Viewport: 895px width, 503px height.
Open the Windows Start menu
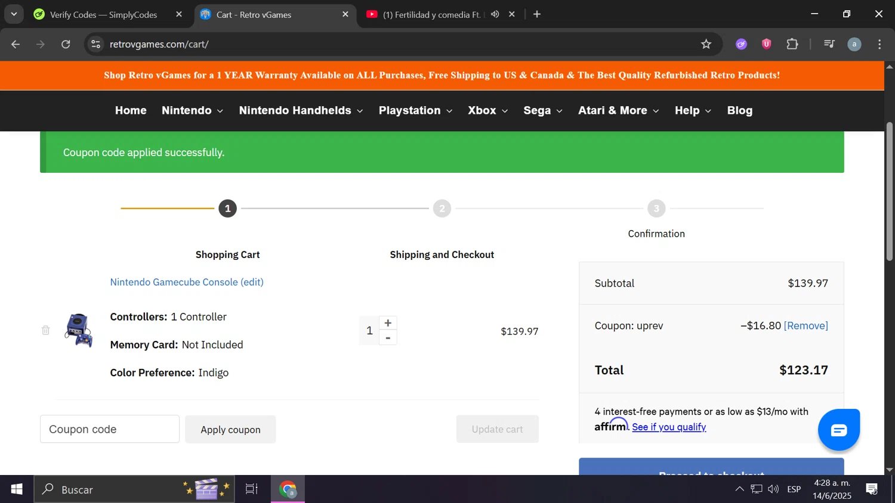[17, 489]
